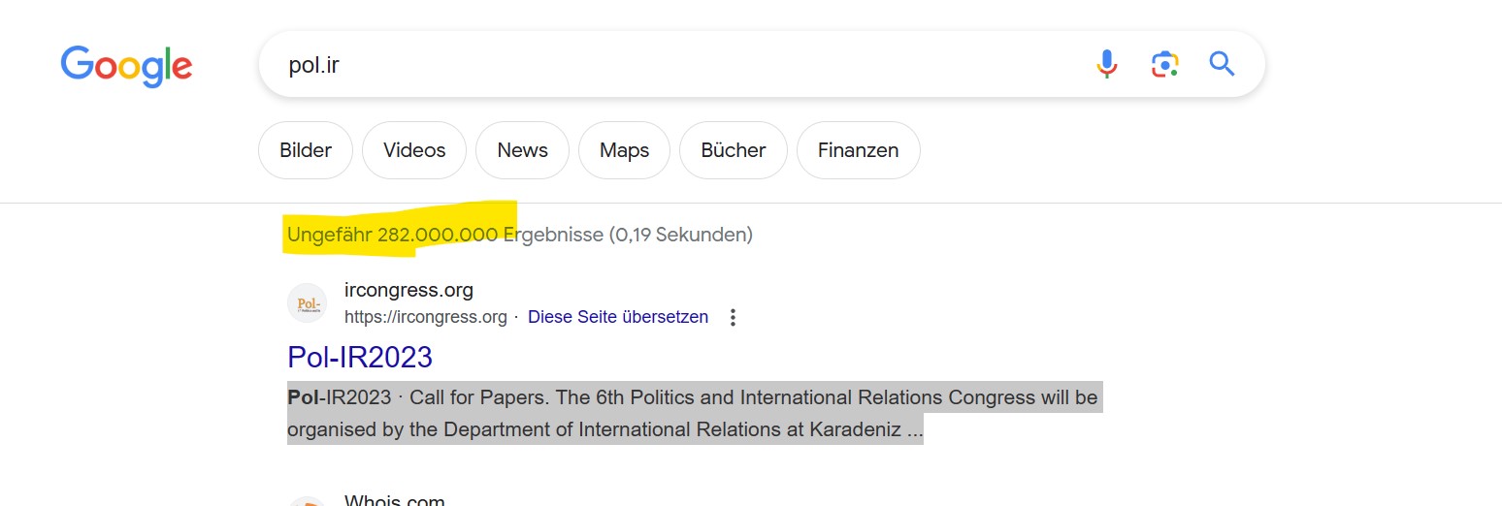Click the ircongress.org favicon
Screen dimensions: 1502x506
tap(307, 303)
